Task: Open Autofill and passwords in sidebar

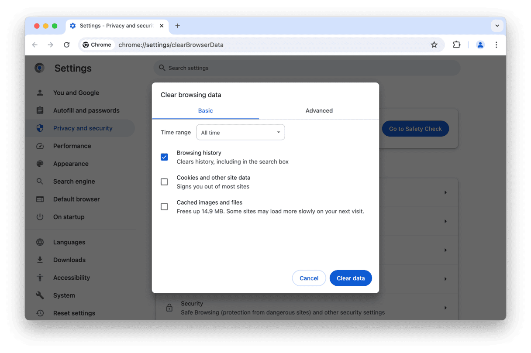Action: (x=86, y=110)
